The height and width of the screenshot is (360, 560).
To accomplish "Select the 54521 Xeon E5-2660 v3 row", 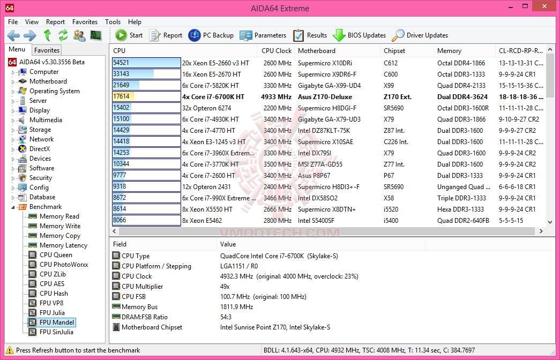I will tap(328, 63).
